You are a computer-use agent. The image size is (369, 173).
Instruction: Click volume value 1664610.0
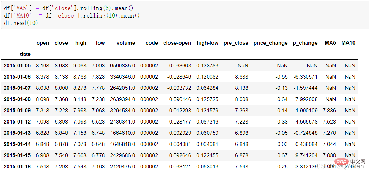[122, 133]
